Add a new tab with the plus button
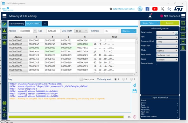The image size is (188, 123). coord(45,24)
